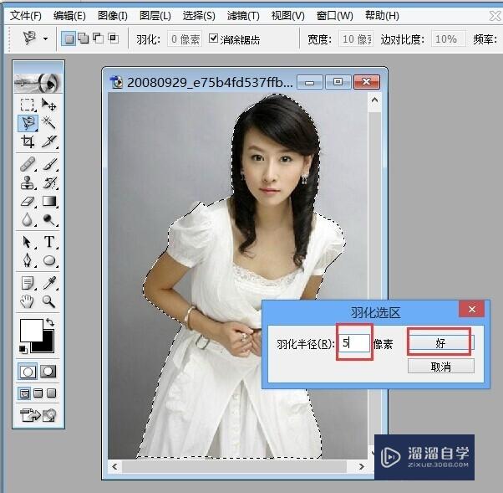This screenshot has width=503, height=493.
Task: Select the Dodge tool
Action: (48, 220)
